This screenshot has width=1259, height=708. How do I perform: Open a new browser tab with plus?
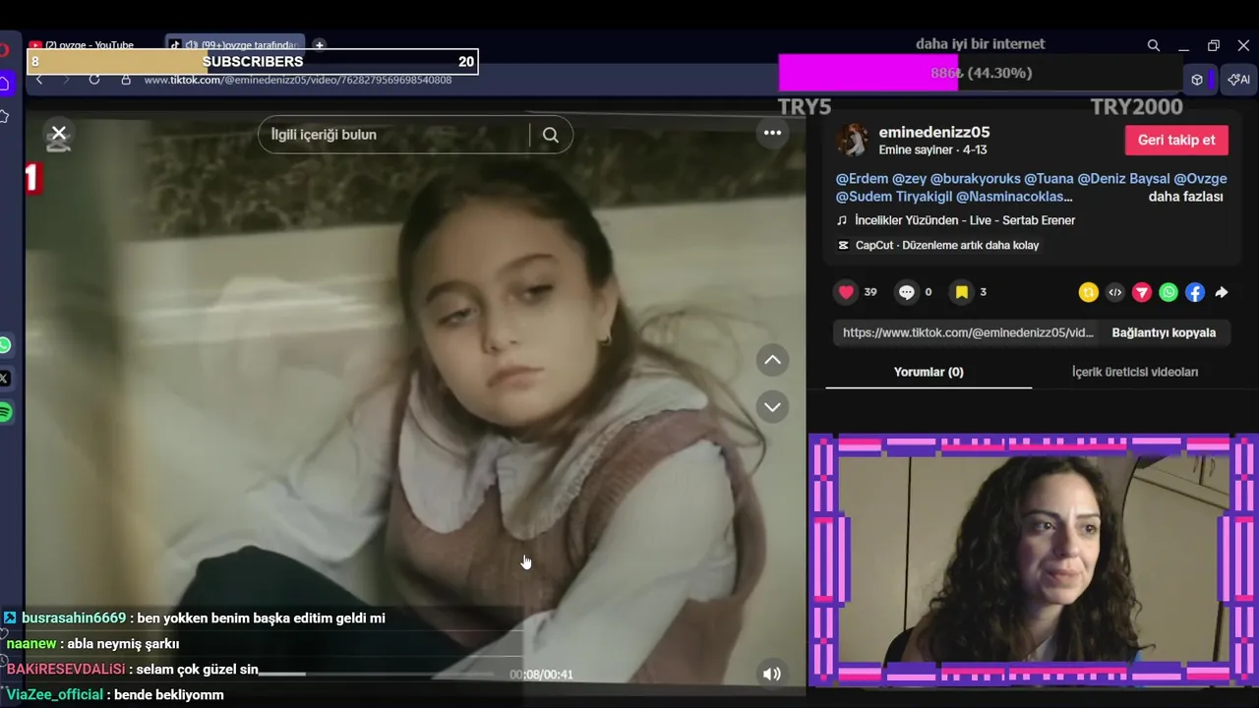click(x=319, y=45)
